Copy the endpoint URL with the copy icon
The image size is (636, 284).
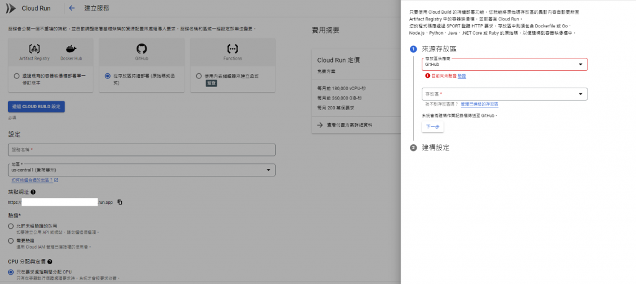coord(120,202)
